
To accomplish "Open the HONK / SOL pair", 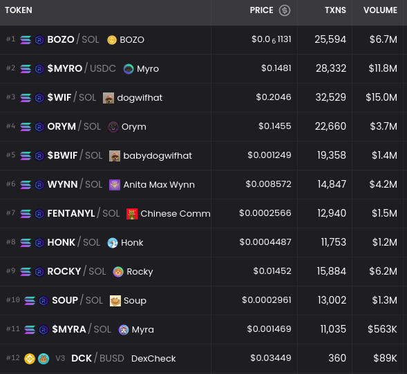I will (x=74, y=243).
